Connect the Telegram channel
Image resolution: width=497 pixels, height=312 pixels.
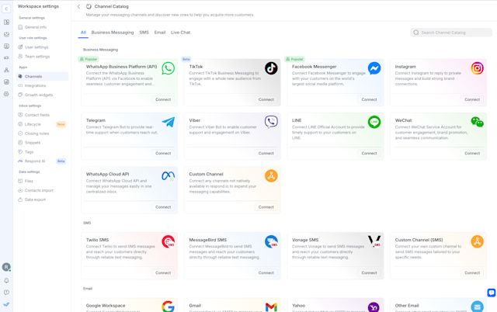pos(163,154)
